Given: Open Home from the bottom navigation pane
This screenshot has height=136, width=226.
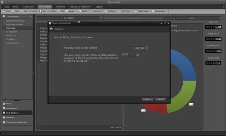Looking at the screenshot, I should [17, 104].
